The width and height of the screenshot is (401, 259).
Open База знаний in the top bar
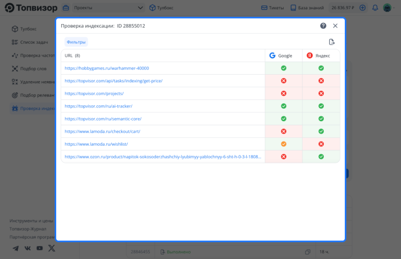point(307,8)
